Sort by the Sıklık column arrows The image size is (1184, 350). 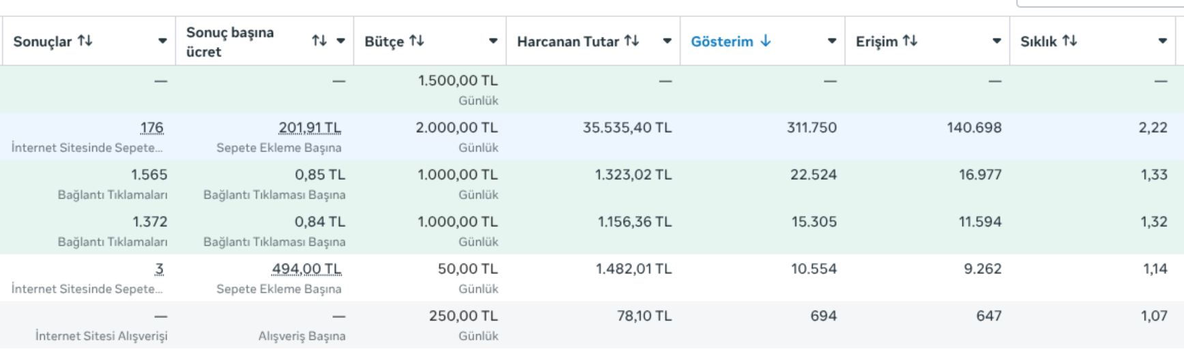pos(1070,41)
